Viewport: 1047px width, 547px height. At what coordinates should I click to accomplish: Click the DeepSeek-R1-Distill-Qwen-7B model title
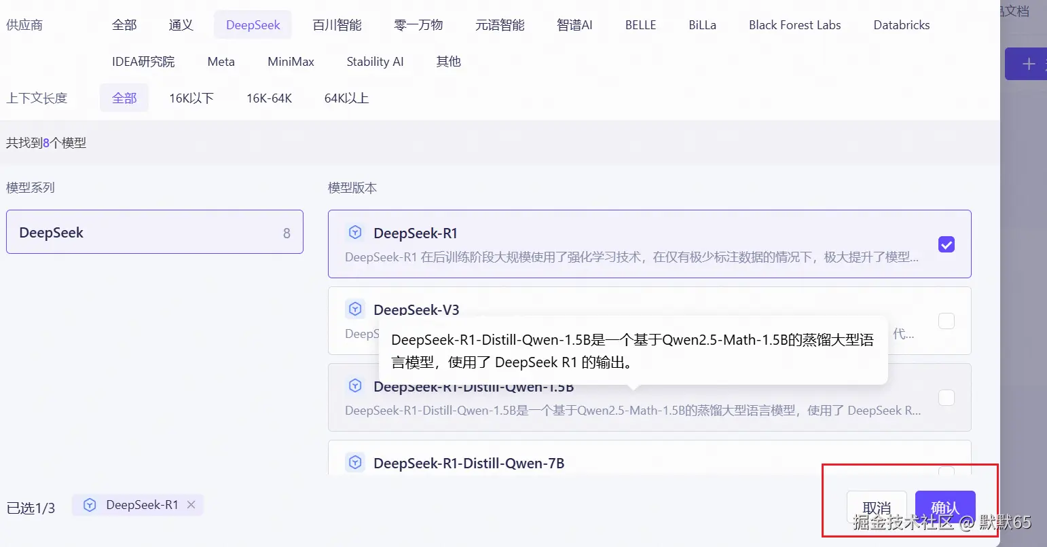tap(469, 464)
